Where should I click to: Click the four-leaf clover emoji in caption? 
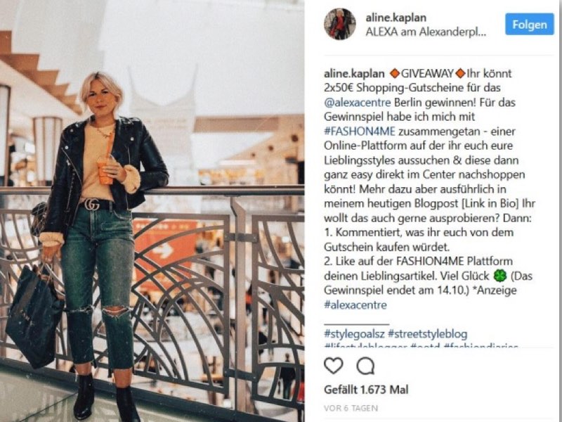[x=500, y=276]
